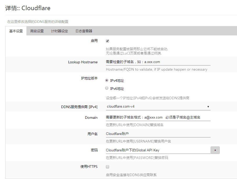Click the 用户名 username field
The height and width of the screenshot is (179, 237).
coord(158,134)
